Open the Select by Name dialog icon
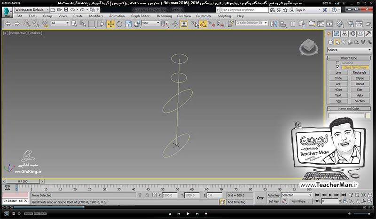Viewport: 376px width, 219px height. pyautogui.click(x=83, y=24)
